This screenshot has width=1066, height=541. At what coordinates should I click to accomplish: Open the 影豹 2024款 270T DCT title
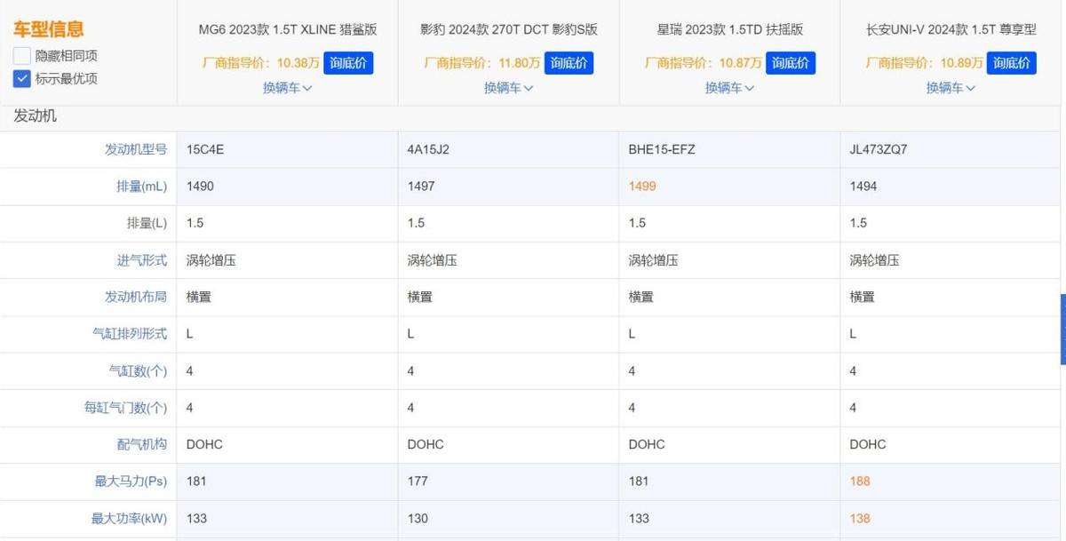[508, 29]
